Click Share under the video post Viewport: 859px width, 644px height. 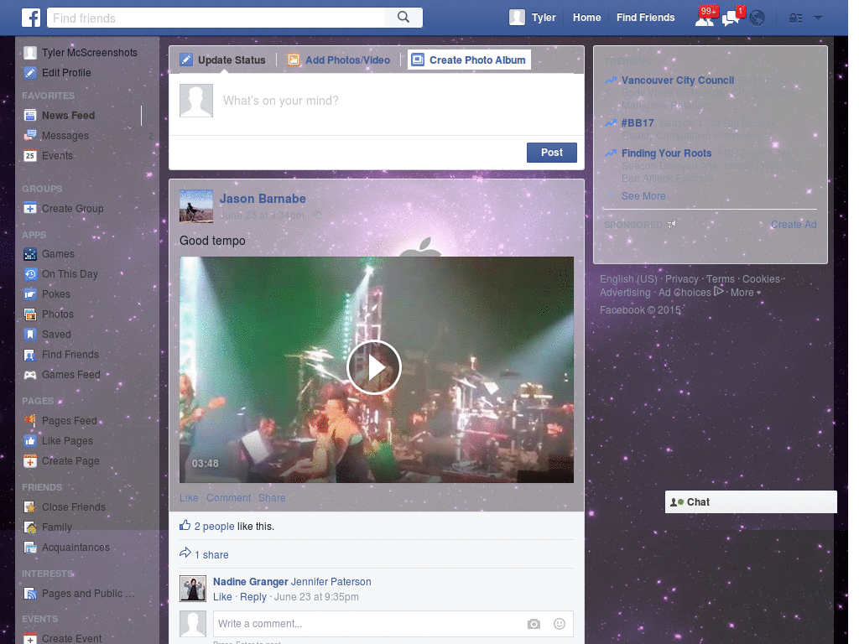(x=272, y=498)
